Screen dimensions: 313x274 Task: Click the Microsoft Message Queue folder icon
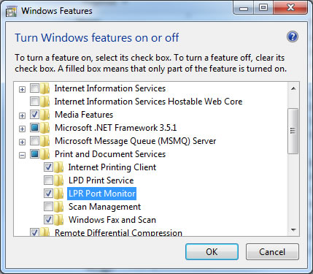coord(45,141)
